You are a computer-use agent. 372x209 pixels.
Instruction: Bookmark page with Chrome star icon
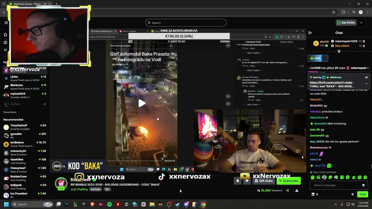tap(334, 12)
